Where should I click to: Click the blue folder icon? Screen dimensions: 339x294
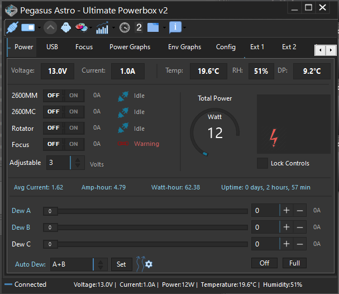click(x=153, y=27)
